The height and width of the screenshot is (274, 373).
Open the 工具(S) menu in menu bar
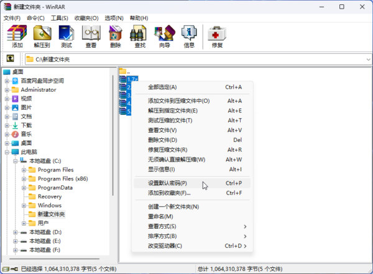coord(60,18)
